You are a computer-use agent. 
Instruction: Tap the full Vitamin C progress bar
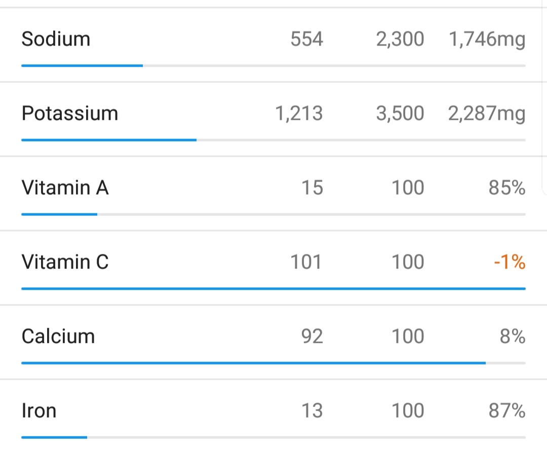tap(273, 289)
